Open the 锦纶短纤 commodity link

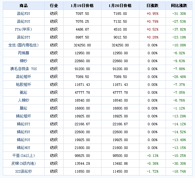click(23, 116)
